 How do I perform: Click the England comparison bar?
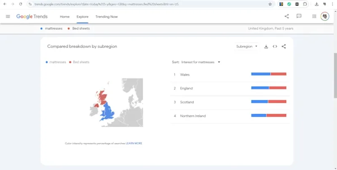pyautogui.click(x=269, y=88)
